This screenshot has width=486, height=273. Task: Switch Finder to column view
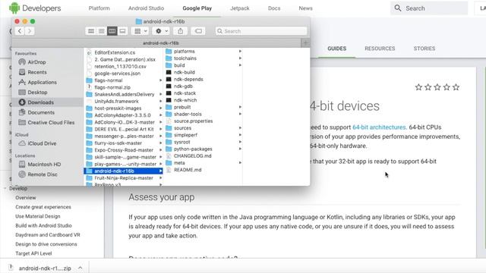pos(112,31)
